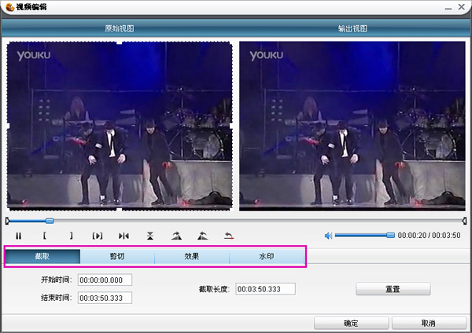Click the 00:00:20 / 00:03:50 time display

tap(430, 236)
